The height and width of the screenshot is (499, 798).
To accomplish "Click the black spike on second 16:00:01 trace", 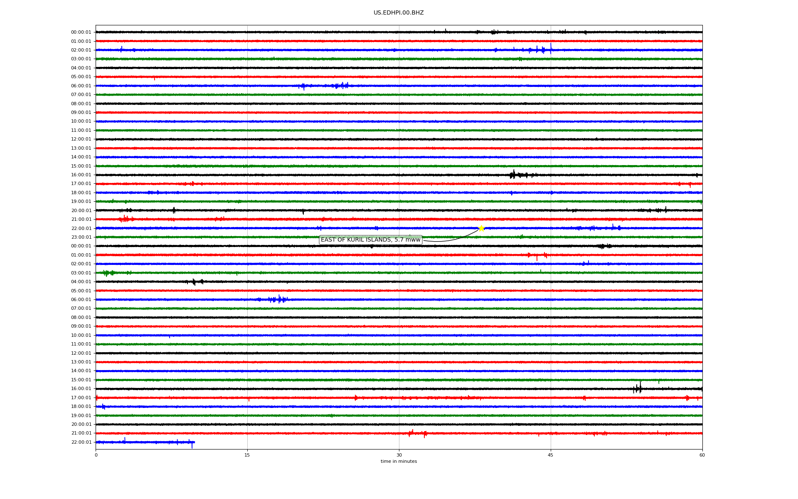I will point(640,388).
